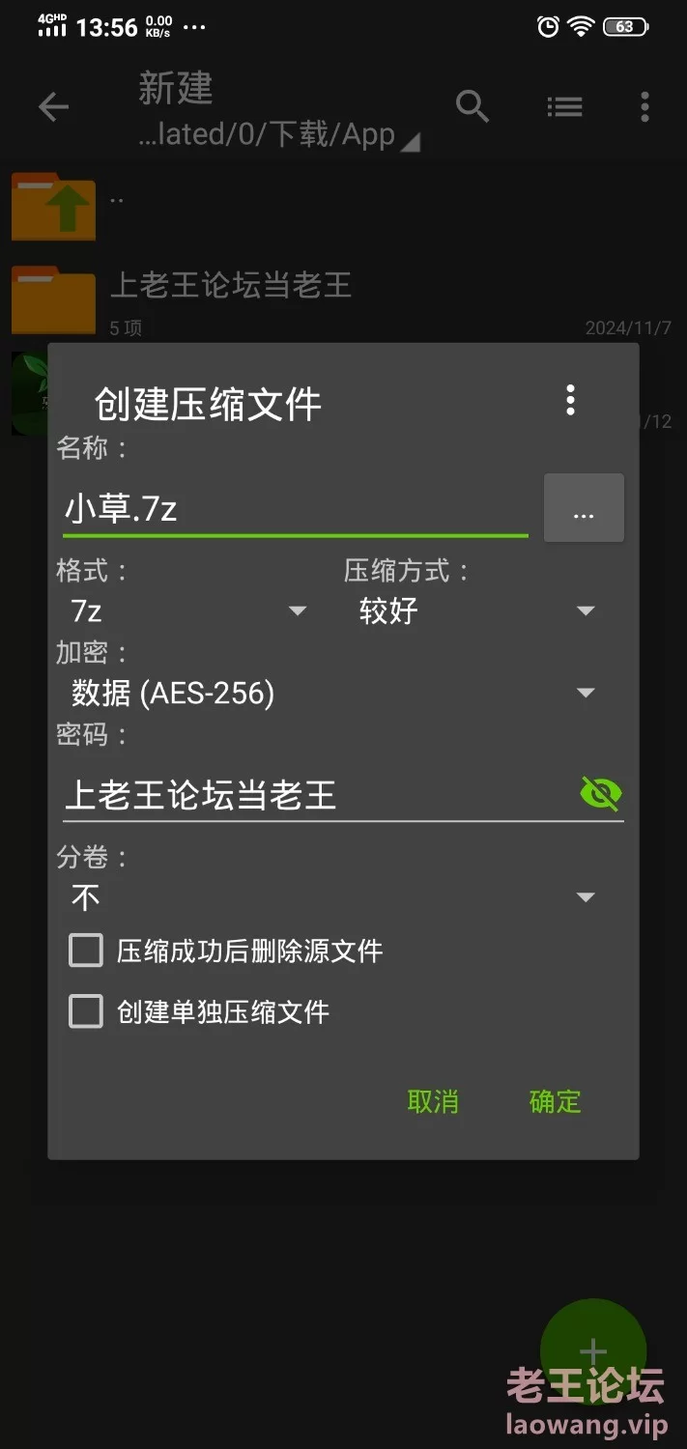Open the top-right overflow menu
687x1449 pixels.
coord(644,107)
